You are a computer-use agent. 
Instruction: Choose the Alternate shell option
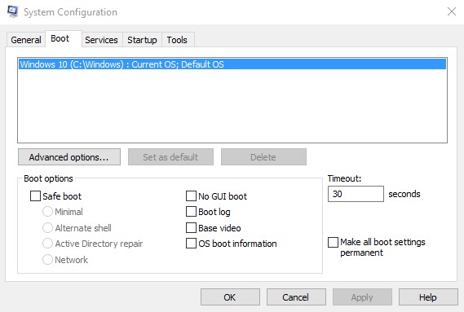pyautogui.click(x=47, y=228)
